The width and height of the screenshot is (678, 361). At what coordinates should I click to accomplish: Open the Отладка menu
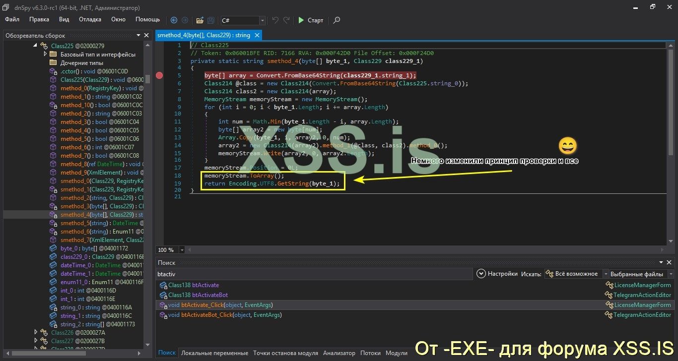(x=90, y=19)
